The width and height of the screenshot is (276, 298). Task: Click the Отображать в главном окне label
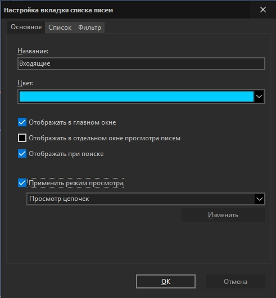[x=73, y=122]
